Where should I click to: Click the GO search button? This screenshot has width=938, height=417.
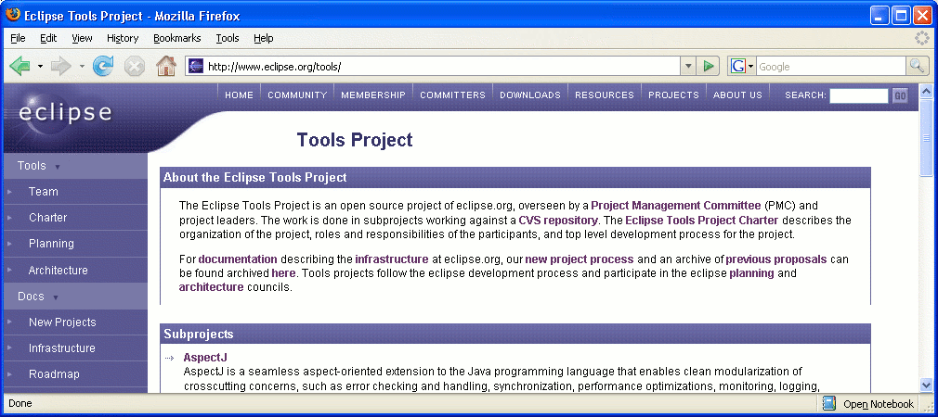(x=900, y=95)
